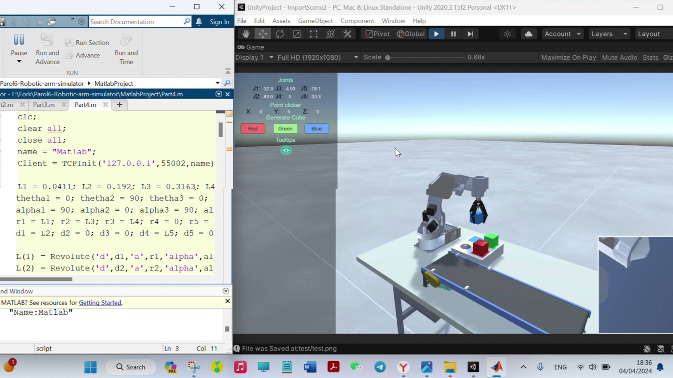Generate a Blue cube
Image resolution: width=673 pixels, height=378 pixels.
click(316, 129)
